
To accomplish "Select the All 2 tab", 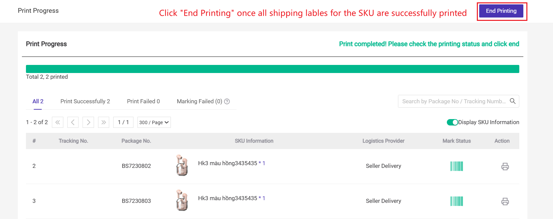I will click(x=38, y=101).
